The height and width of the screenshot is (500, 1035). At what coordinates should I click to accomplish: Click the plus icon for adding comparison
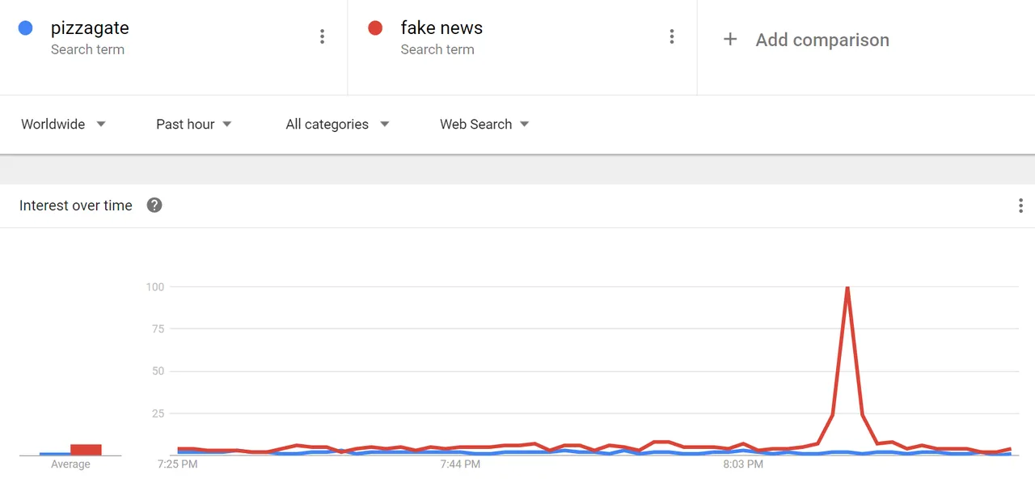tap(730, 40)
